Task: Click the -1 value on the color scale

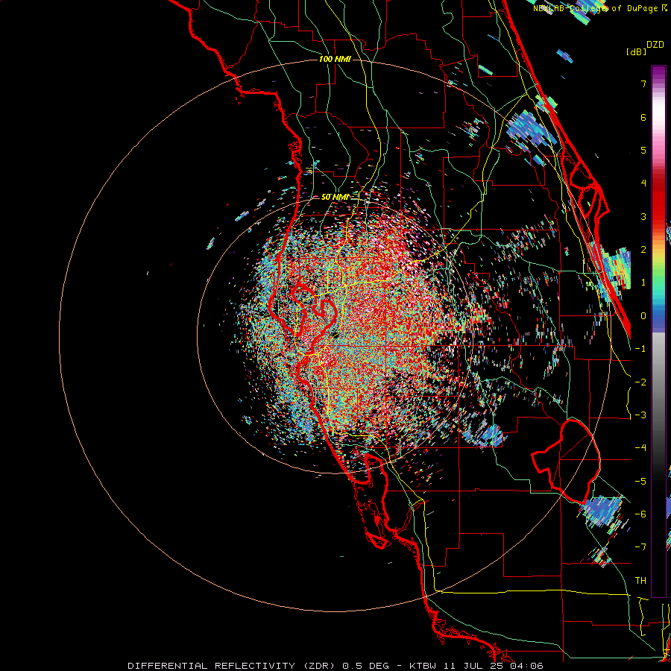Action: pos(640,349)
